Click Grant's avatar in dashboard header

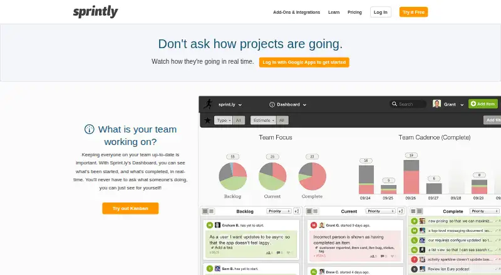point(436,104)
